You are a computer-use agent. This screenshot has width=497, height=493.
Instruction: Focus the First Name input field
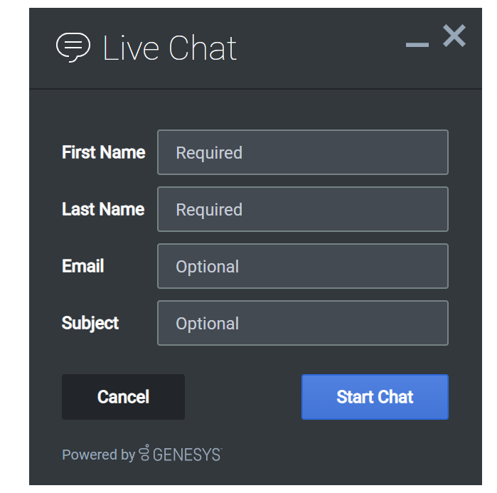303,152
